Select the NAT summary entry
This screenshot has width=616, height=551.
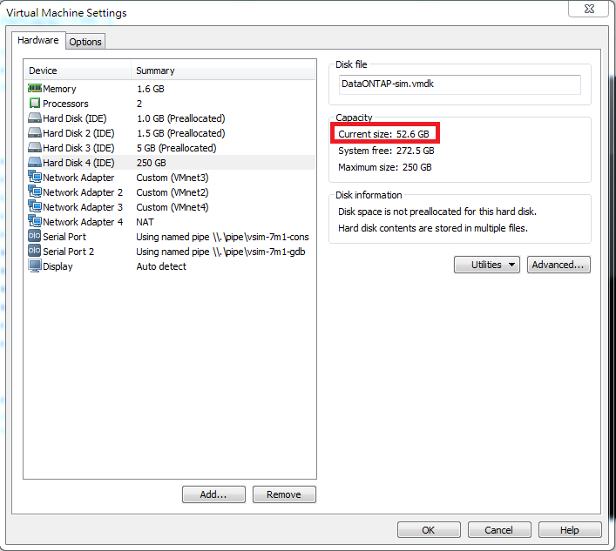(x=145, y=222)
